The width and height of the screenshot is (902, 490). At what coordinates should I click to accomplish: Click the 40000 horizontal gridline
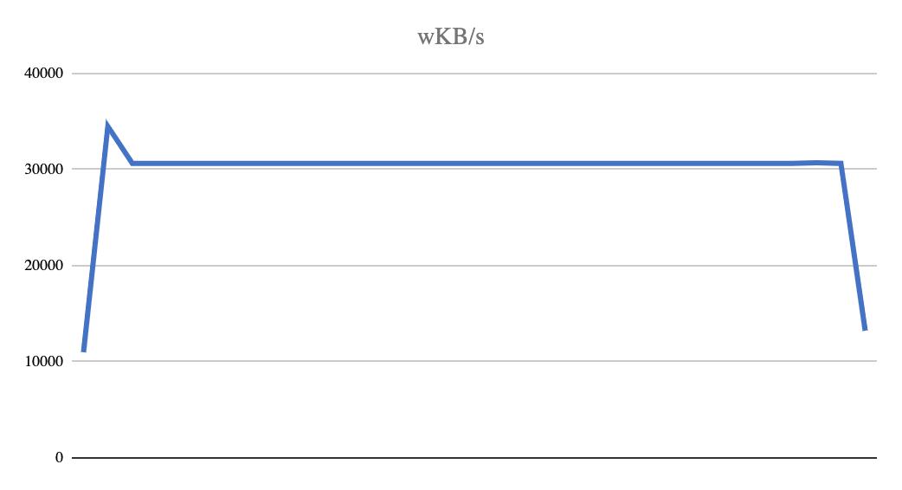coord(474,74)
